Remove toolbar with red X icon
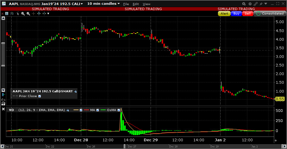The height and width of the screenshot is (149, 287). pos(2,14)
